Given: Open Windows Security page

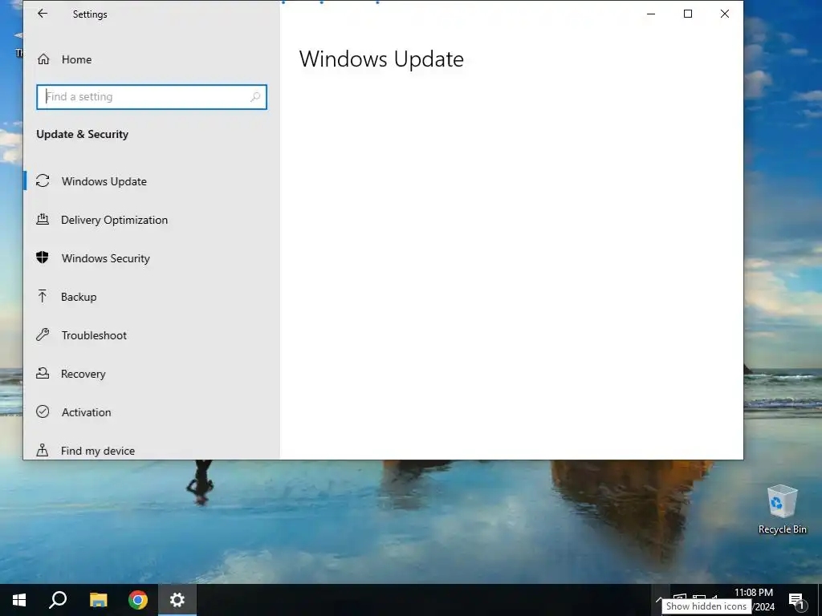Looking at the screenshot, I should click(x=152, y=258).
